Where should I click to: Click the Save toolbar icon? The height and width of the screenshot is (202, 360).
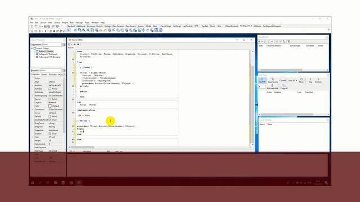(45, 26)
